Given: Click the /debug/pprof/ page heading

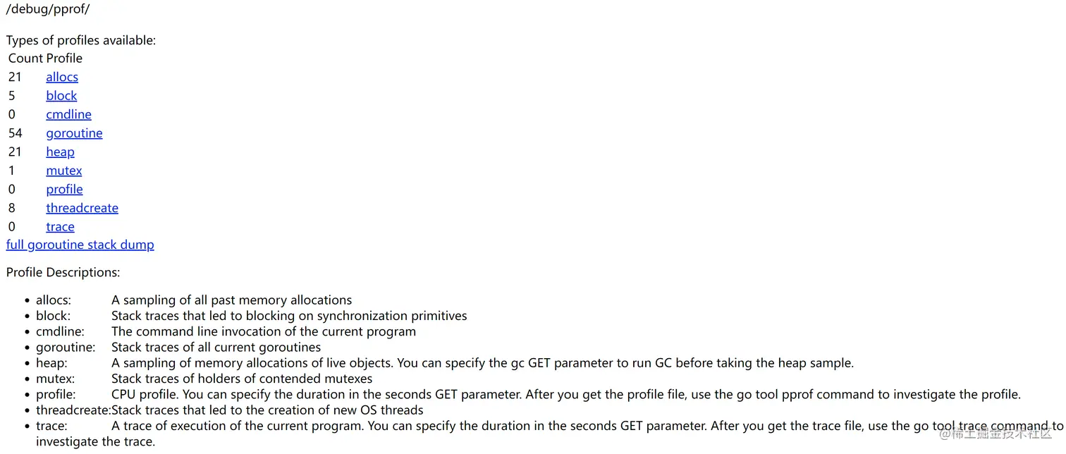Looking at the screenshot, I should tap(48, 10).
